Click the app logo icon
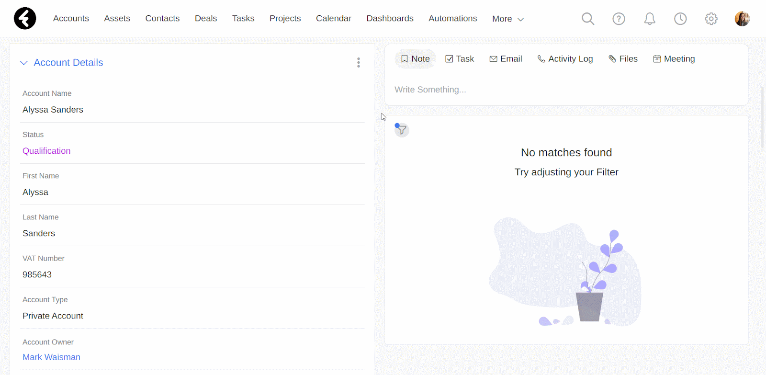The width and height of the screenshot is (766, 375). (25, 18)
